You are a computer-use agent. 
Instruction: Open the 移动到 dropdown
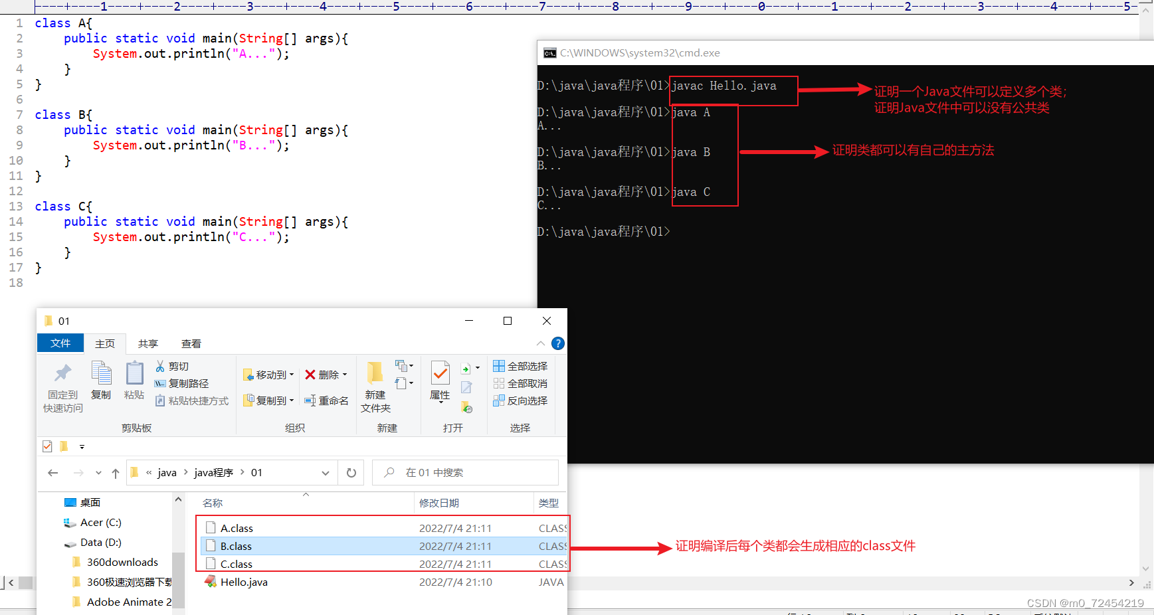268,375
